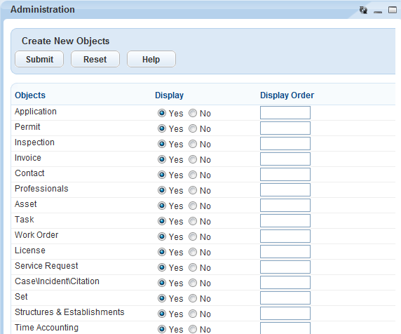Click the Application display order field
The height and width of the screenshot is (334, 401).
click(285, 112)
